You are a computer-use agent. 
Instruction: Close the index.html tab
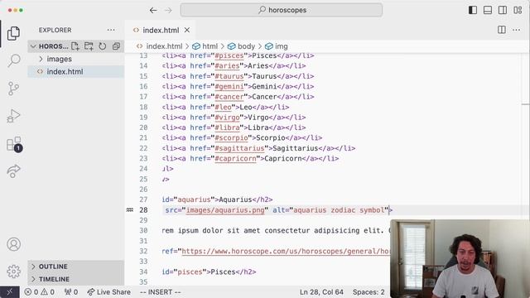[x=187, y=30]
